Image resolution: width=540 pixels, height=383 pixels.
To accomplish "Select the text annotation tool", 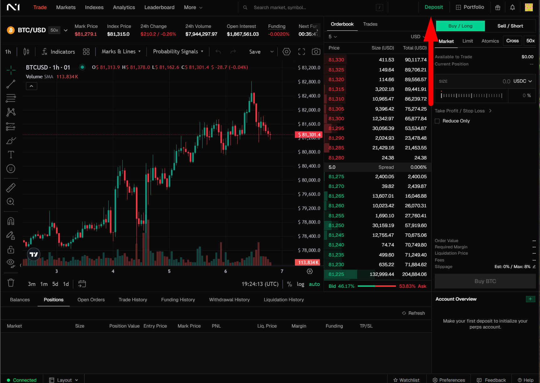I will [11, 155].
